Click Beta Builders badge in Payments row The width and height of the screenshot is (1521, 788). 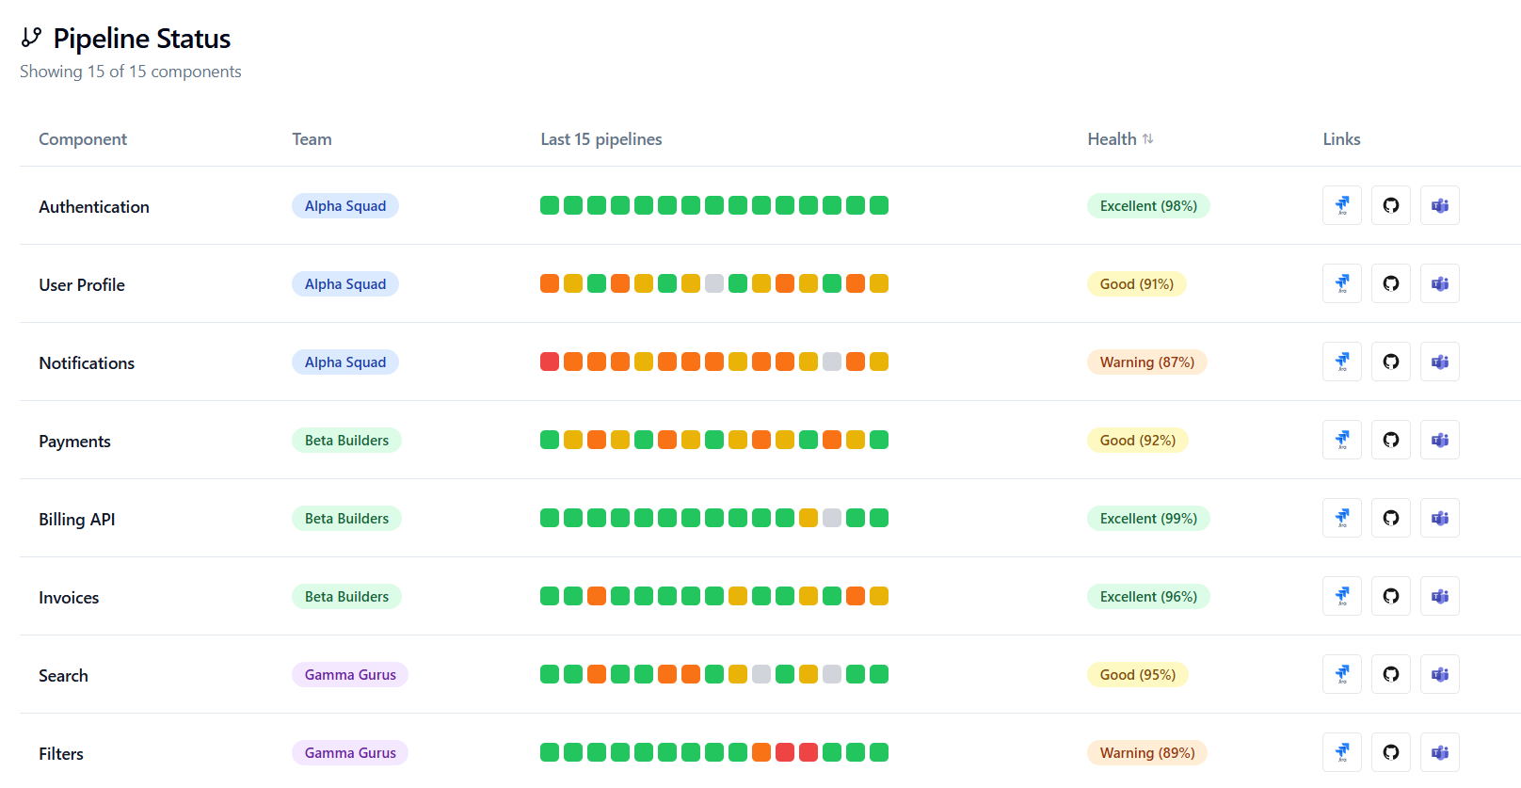[x=346, y=440]
